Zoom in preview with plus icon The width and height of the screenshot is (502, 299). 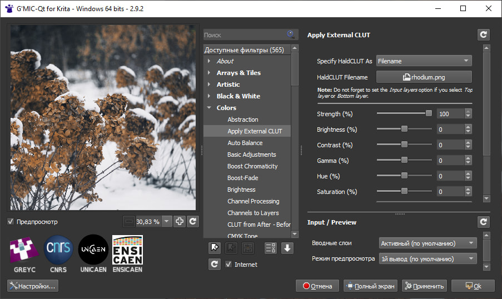pos(179,221)
